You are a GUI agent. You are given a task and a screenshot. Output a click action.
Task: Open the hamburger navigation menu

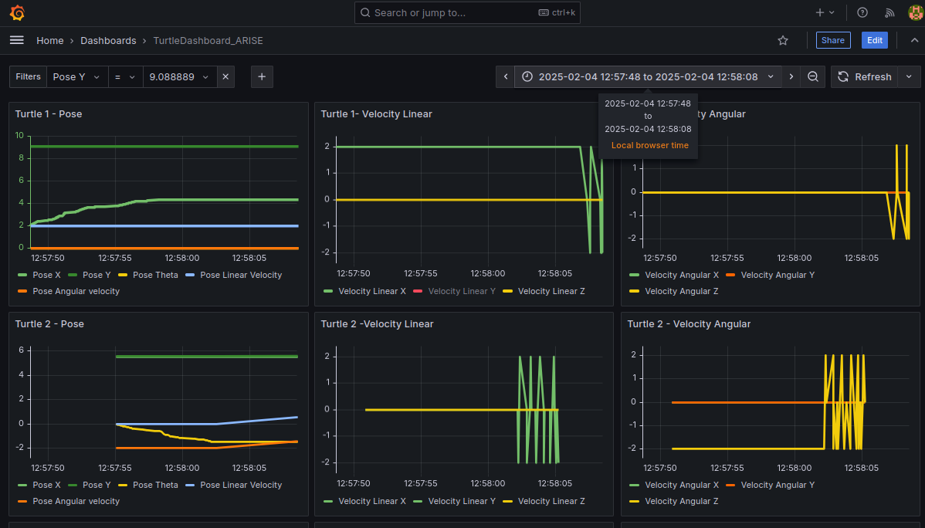pos(16,40)
